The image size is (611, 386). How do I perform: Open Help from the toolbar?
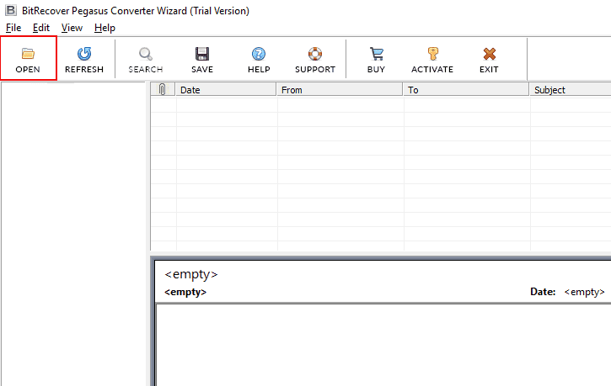(x=259, y=54)
